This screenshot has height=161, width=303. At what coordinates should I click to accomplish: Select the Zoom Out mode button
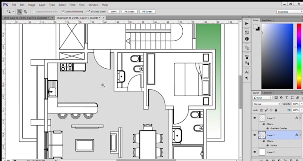[25, 12]
